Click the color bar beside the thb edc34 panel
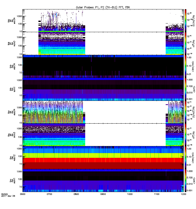Image resolution: width=196 pixels, height=209 pixels. (186, 66)
